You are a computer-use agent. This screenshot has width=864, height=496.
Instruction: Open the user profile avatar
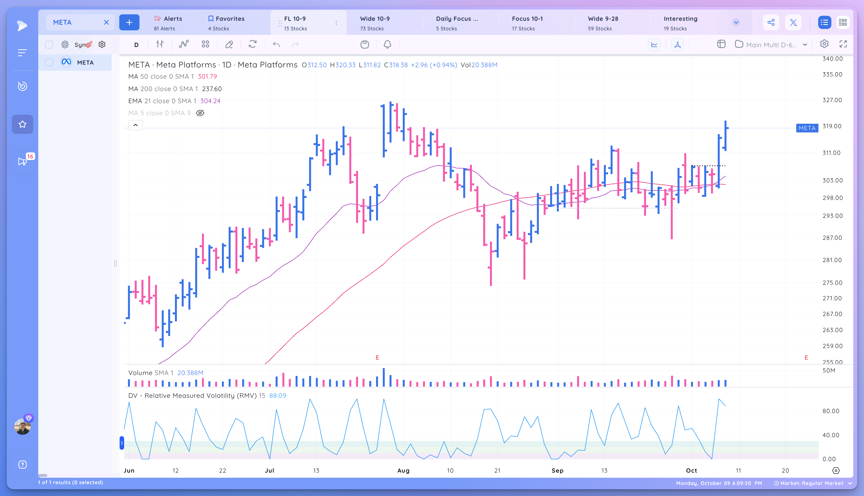(x=22, y=426)
